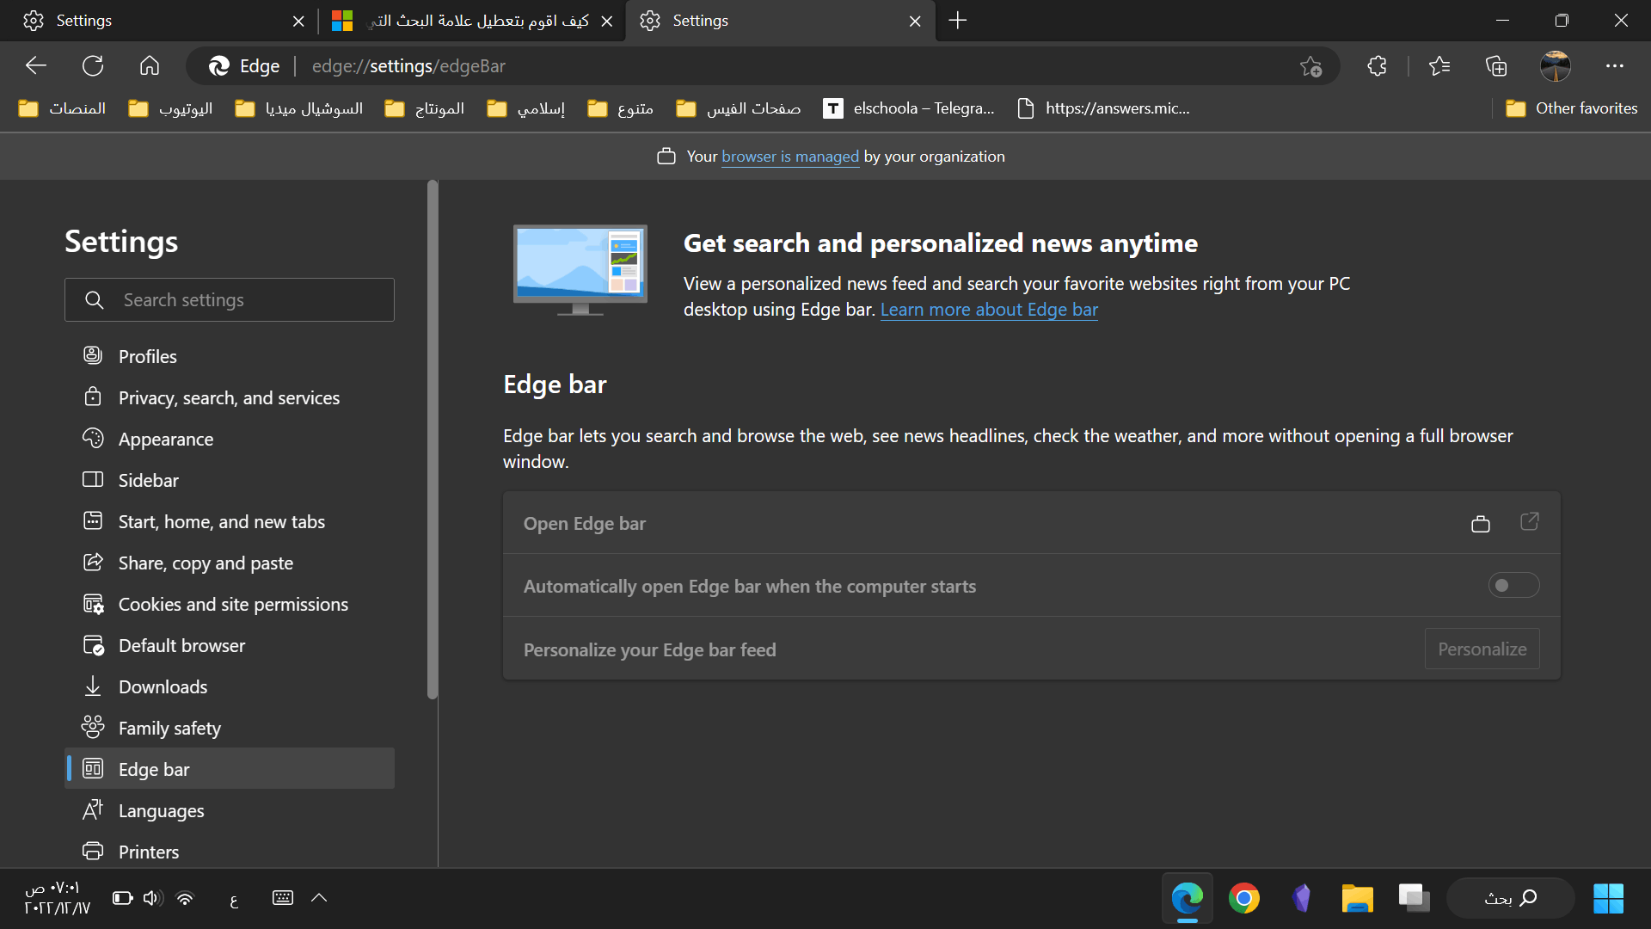Viewport: 1651px width, 929px height.
Task: Click the profile avatar picture
Action: point(1555,66)
